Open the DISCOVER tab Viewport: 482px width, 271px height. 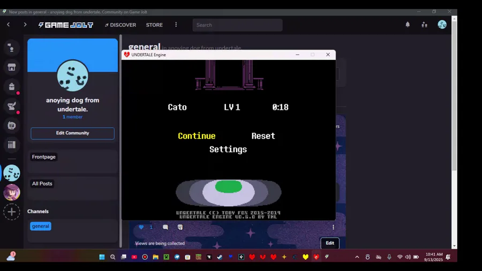[x=120, y=25]
